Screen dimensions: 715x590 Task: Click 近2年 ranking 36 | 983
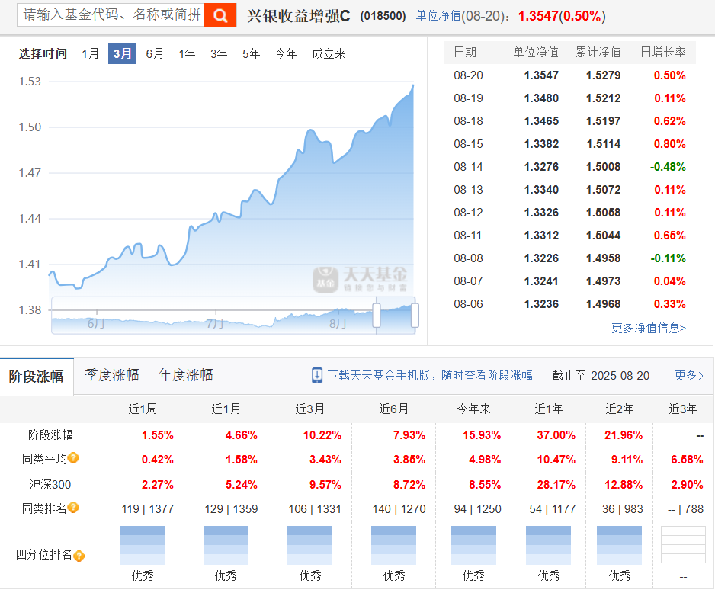623,509
